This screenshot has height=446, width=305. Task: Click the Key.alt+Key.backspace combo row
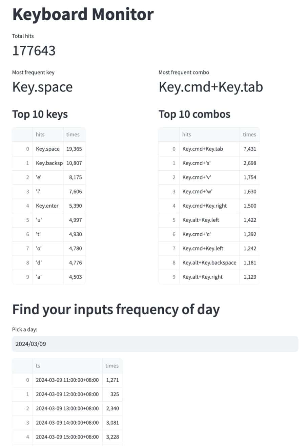click(x=208, y=262)
